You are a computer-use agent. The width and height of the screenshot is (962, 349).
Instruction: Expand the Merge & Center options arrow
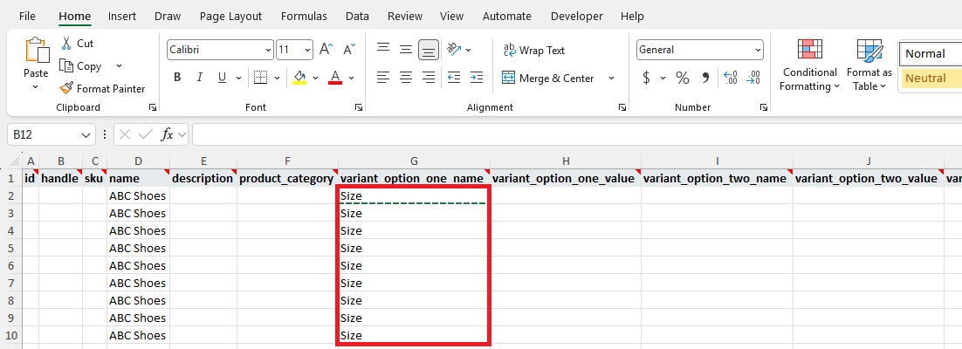(611, 78)
